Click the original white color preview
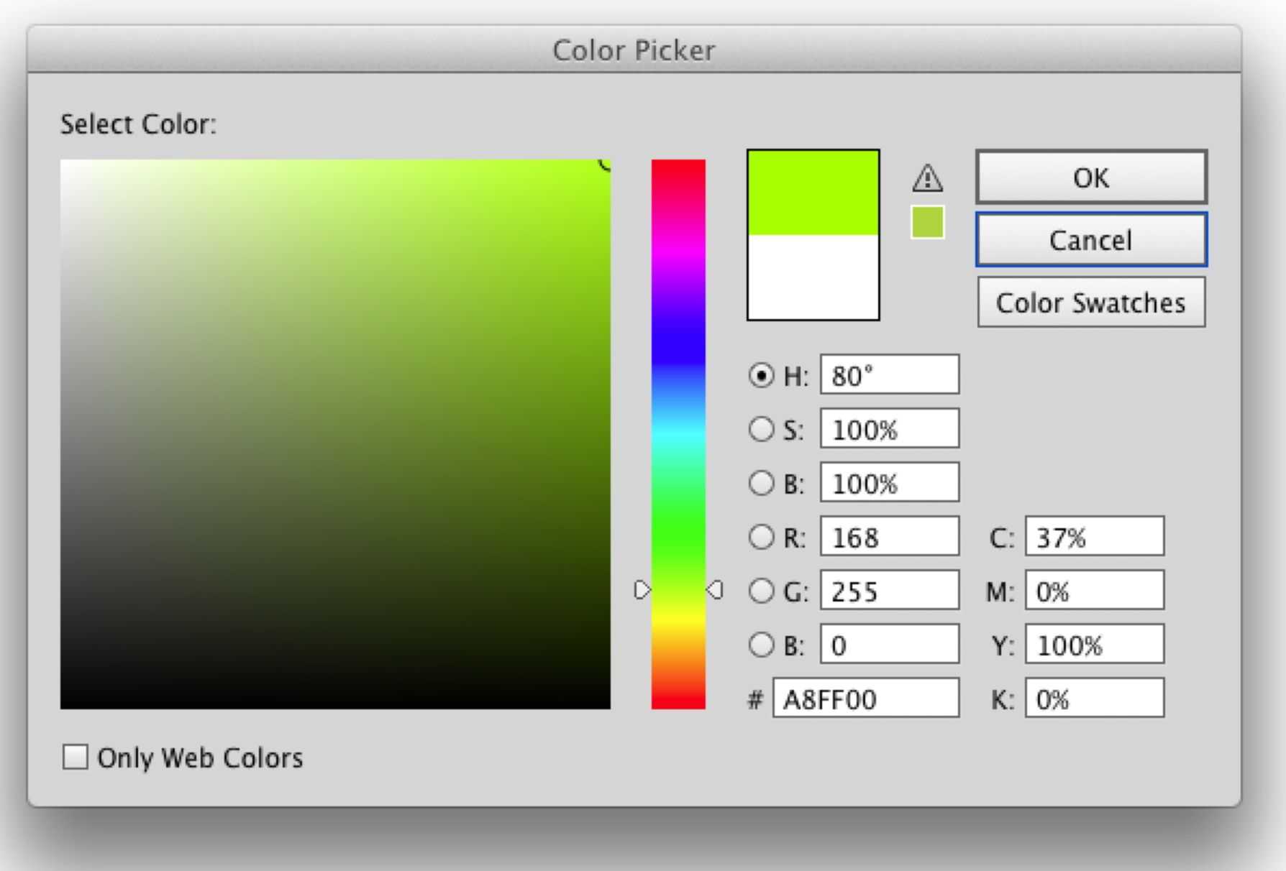The height and width of the screenshot is (871, 1286). [x=813, y=277]
